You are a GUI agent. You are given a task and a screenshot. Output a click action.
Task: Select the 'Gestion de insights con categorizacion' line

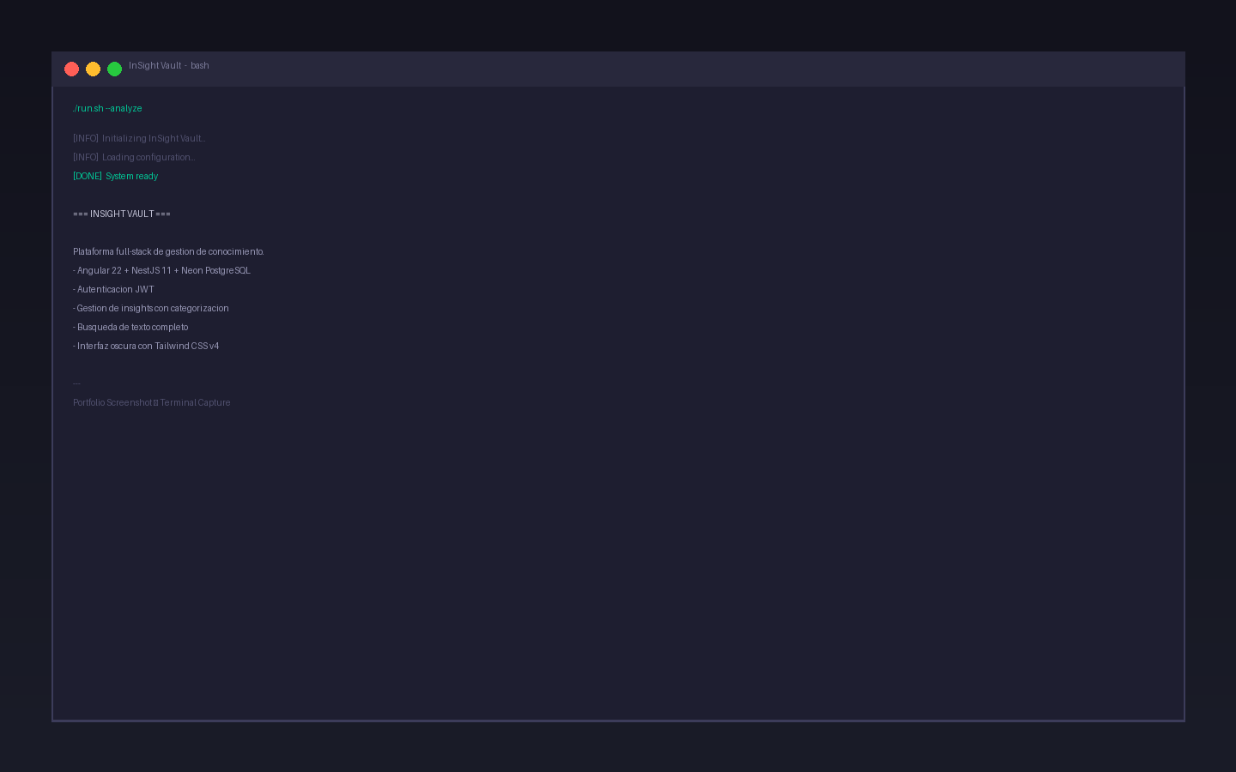click(151, 308)
